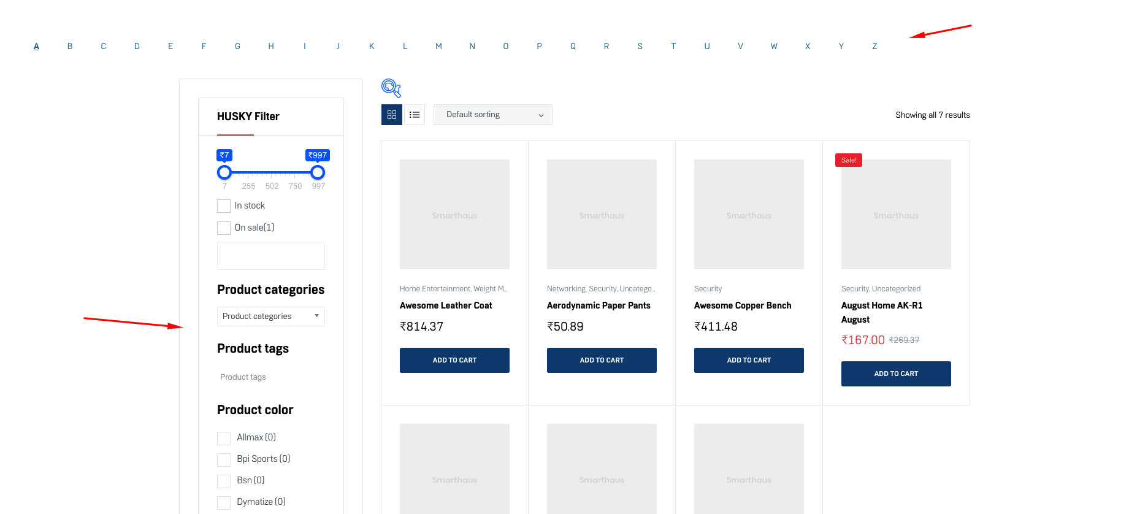This screenshot has width=1140, height=514.
Task: Filter products by letter D
Action: click(x=137, y=46)
